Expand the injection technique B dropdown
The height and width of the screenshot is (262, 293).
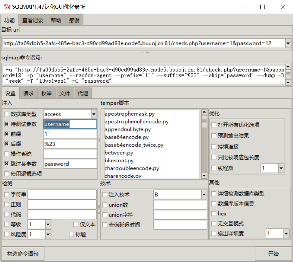click(204, 195)
